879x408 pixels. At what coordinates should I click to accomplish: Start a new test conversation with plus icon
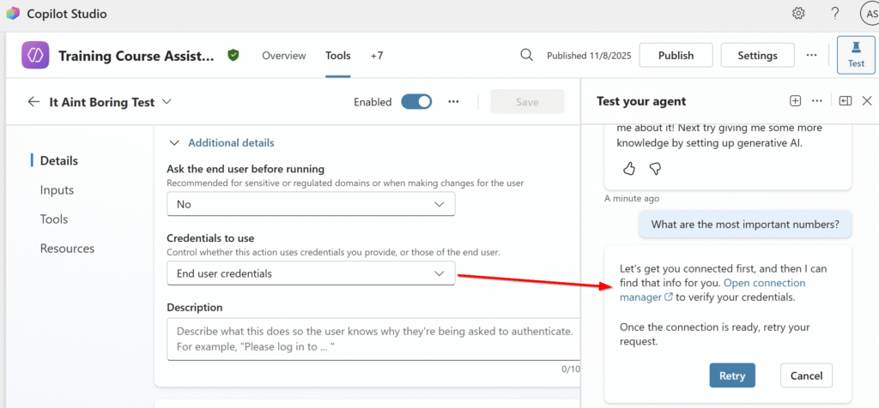[795, 101]
